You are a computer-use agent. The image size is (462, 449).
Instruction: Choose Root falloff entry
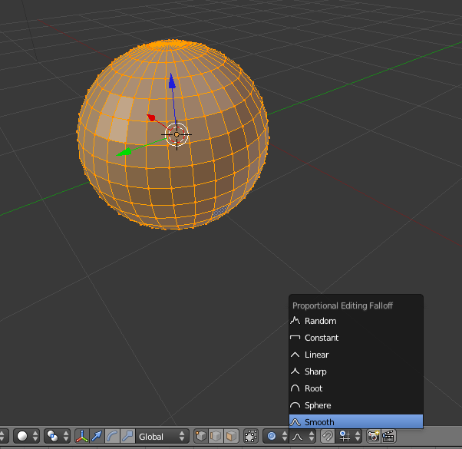[x=313, y=388]
